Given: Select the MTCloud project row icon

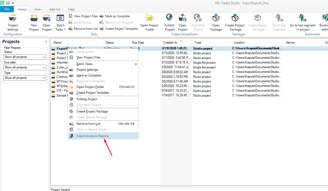Looking at the screenshot, I should (53, 82).
